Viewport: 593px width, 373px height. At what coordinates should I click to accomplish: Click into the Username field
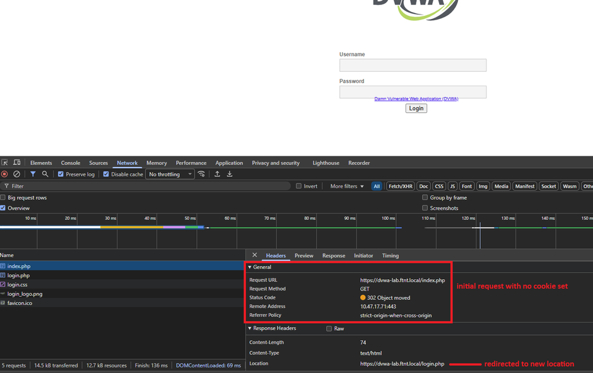click(x=413, y=65)
